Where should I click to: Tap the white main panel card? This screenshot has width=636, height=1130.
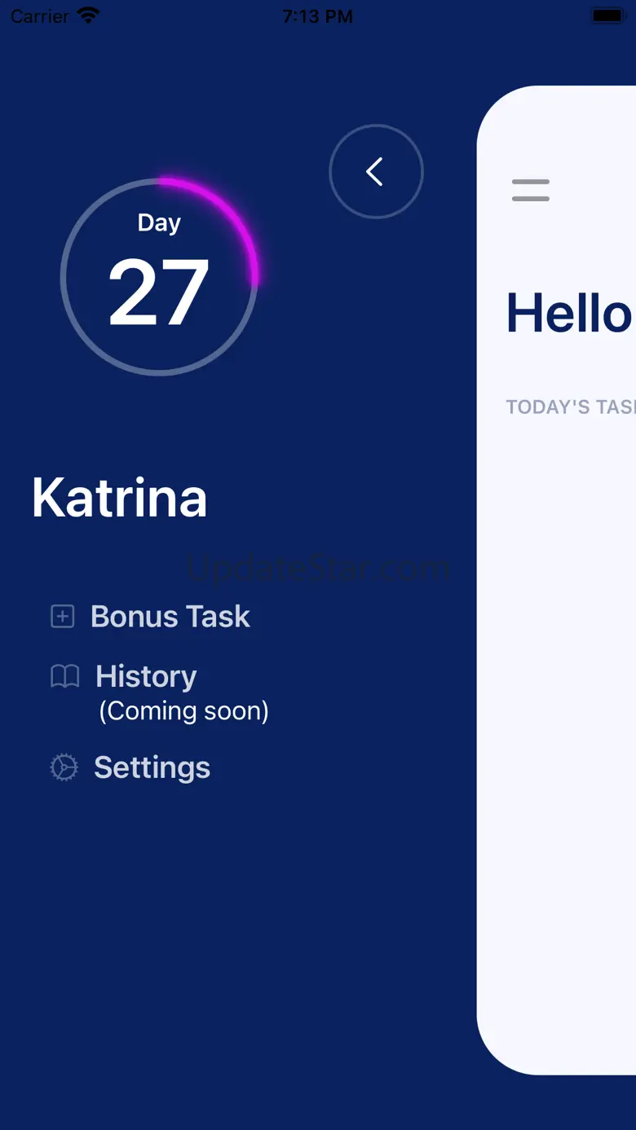coord(556,580)
